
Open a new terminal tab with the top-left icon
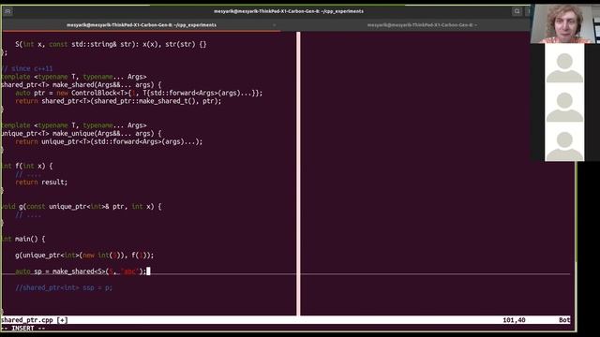coord(7,11)
